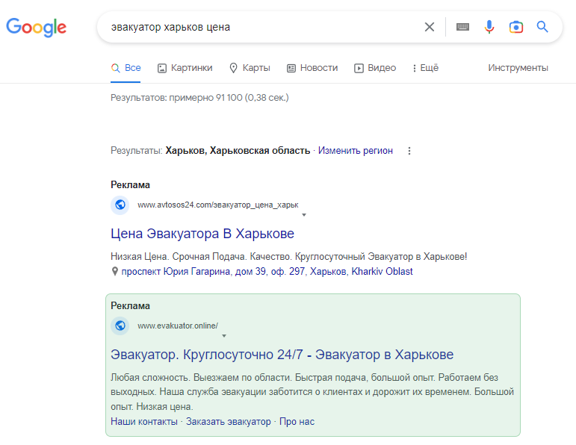576x445 pixels.
Task: Click Заказать эвакуатор sitelink
Action: pos(229,422)
